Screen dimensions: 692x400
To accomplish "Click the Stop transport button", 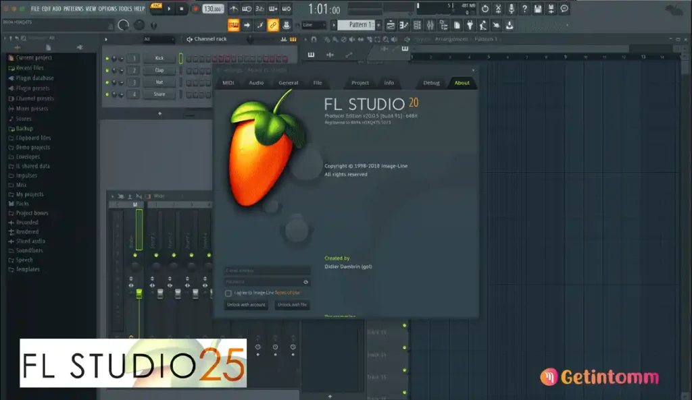I will [181, 8].
